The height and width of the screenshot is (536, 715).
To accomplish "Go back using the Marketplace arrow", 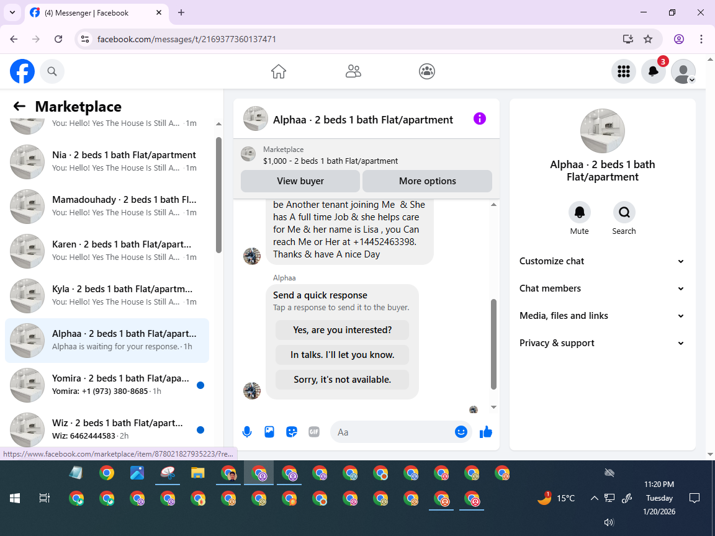I will pyautogui.click(x=19, y=106).
